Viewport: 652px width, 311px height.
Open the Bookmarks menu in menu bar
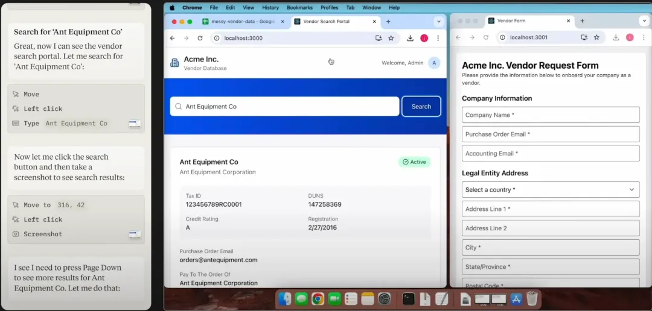299,8
